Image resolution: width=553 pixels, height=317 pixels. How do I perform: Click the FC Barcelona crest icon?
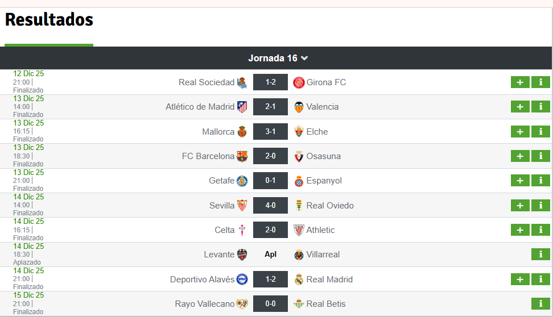[x=242, y=156]
